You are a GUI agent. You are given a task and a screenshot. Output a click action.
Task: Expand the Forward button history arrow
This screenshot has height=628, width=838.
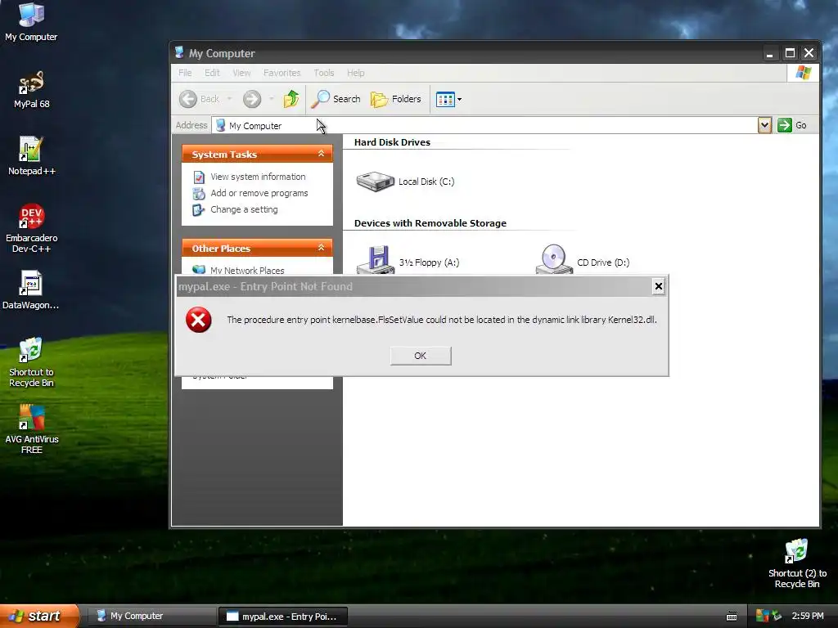[x=271, y=99]
